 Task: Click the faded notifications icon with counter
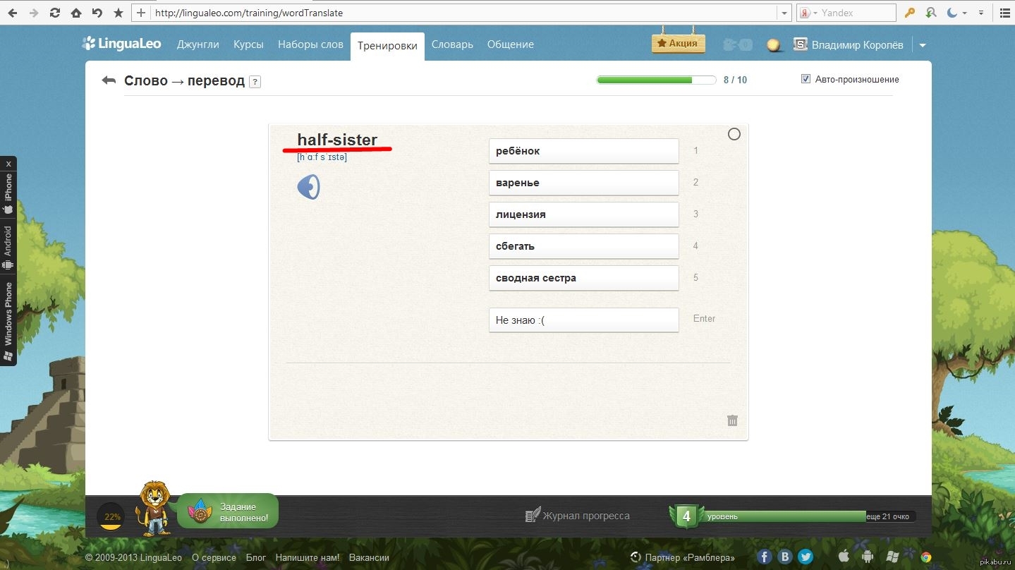point(738,44)
